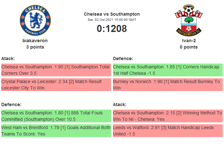
Task: Click the Chelsea Football Club crest
Action: pos(35,20)
